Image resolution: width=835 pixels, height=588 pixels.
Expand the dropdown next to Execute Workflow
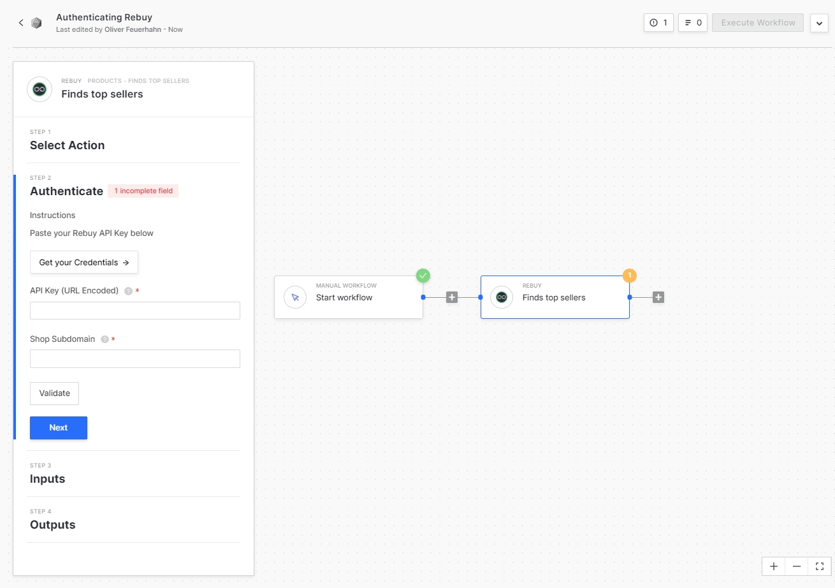tap(819, 23)
